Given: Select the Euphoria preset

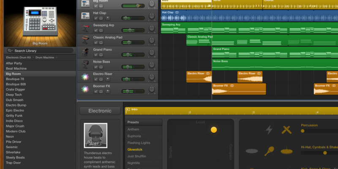Looking at the screenshot, I should [134, 136].
